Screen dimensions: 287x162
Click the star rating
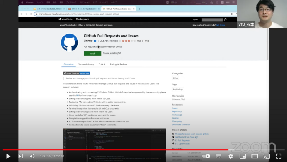[129, 41]
